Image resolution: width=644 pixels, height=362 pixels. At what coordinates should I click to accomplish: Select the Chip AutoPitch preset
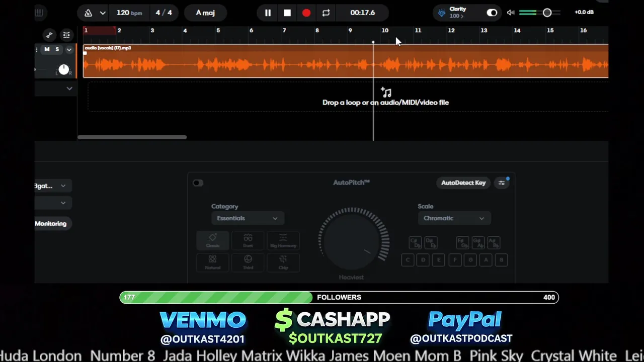(283, 262)
